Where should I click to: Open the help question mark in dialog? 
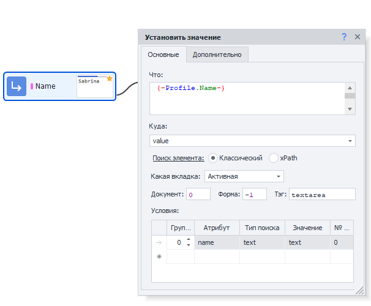[x=344, y=37]
